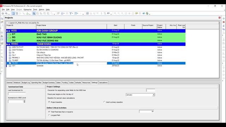
Task: Click the red Delete X icon on right sidebar
Action: [x=224, y=22]
